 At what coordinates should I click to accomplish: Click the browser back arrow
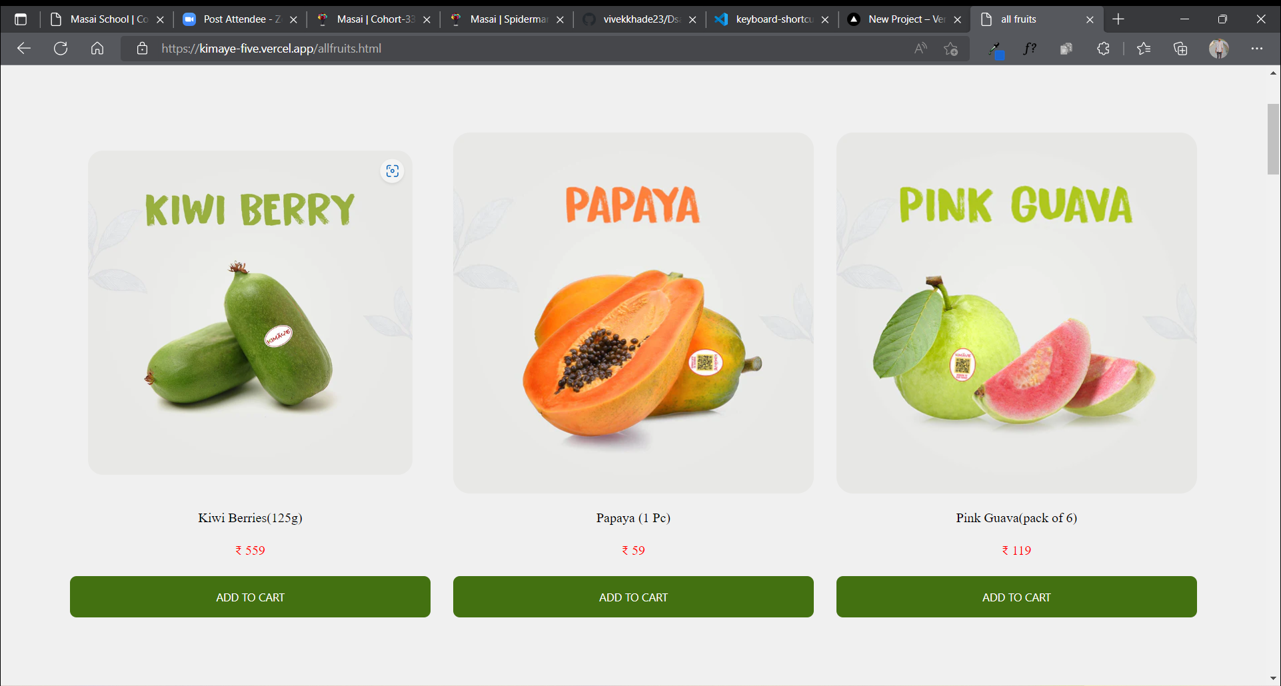[x=24, y=49]
